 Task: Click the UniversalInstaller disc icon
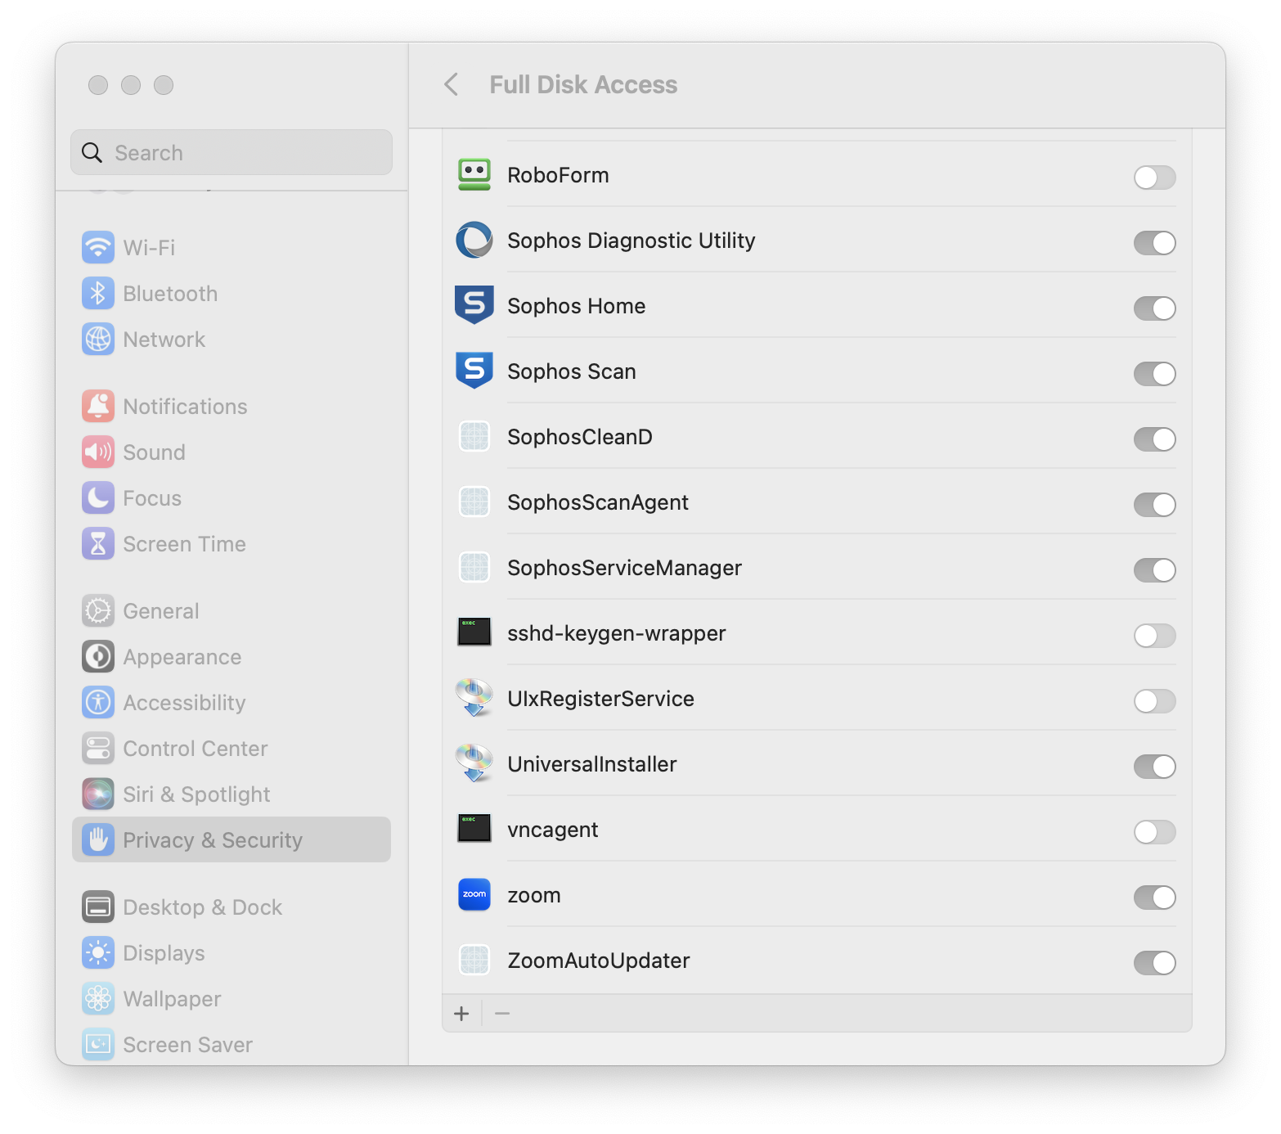click(x=474, y=763)
